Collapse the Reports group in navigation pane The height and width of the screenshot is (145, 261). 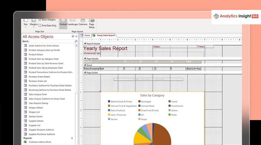72,138
